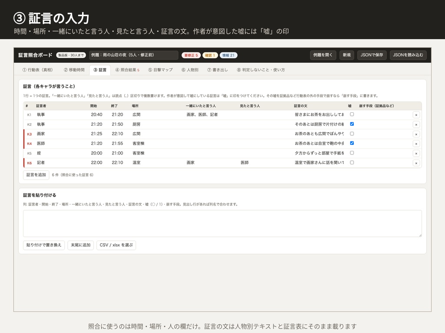
Task: Click the 崩す手段 cell in row K4
Action: tap(384, 144)
